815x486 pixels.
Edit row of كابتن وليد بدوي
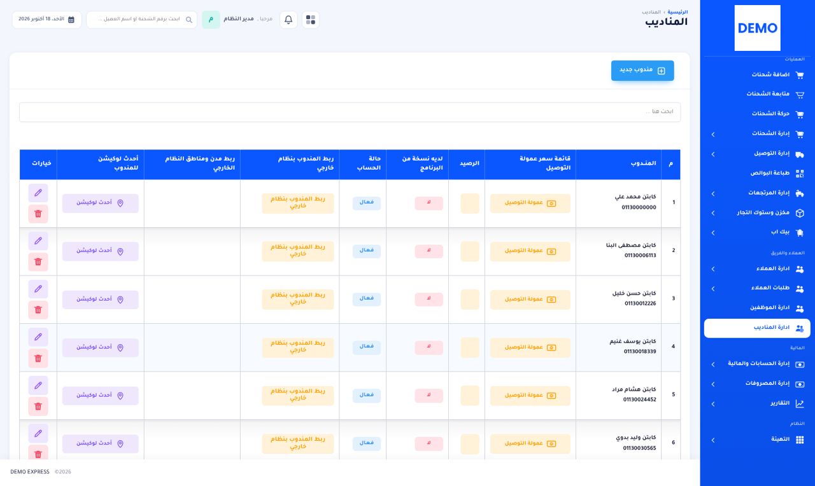point(38,433)
